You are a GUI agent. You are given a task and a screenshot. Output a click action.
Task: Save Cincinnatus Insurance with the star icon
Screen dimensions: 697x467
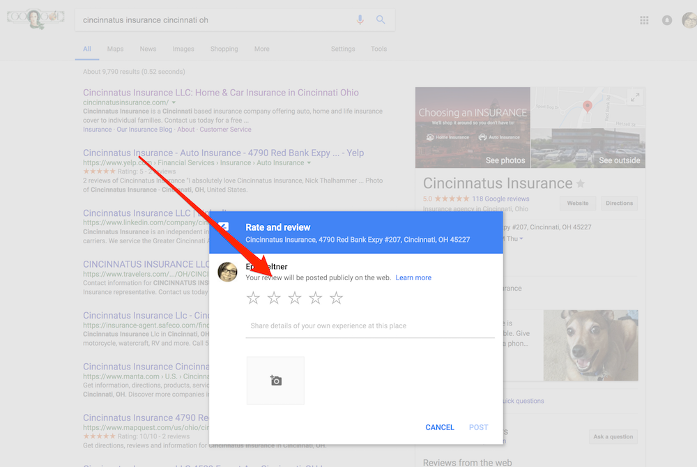[x=581, y=183]
